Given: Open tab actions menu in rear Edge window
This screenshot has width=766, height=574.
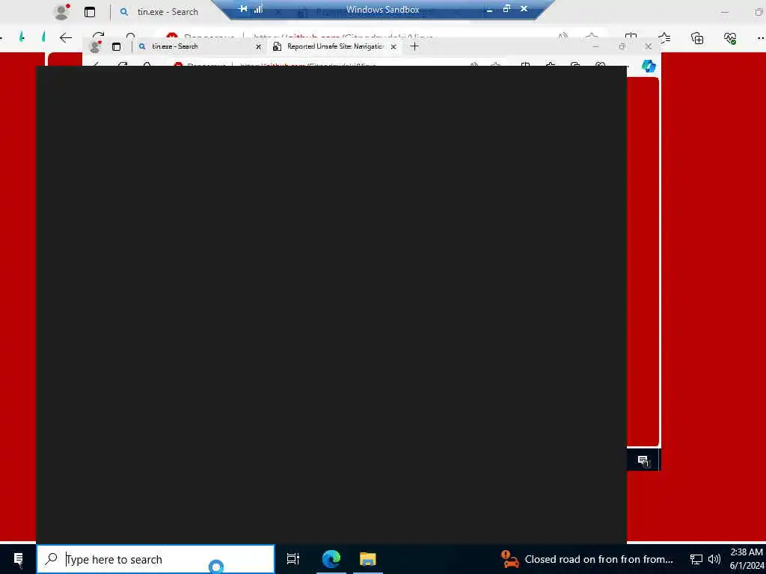Looking at the screenshot, I should pyautogui.click(x=90, y=12).
